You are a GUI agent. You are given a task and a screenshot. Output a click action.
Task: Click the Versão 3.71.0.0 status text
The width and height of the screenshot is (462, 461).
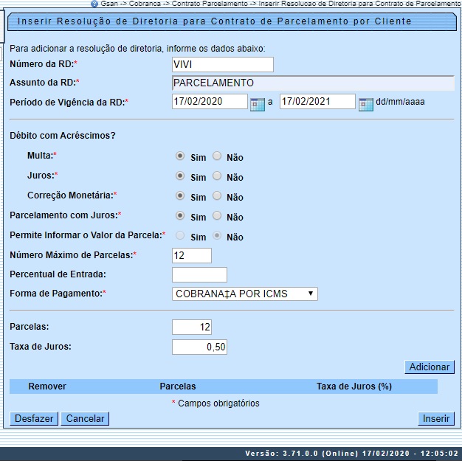coord(351,454)
